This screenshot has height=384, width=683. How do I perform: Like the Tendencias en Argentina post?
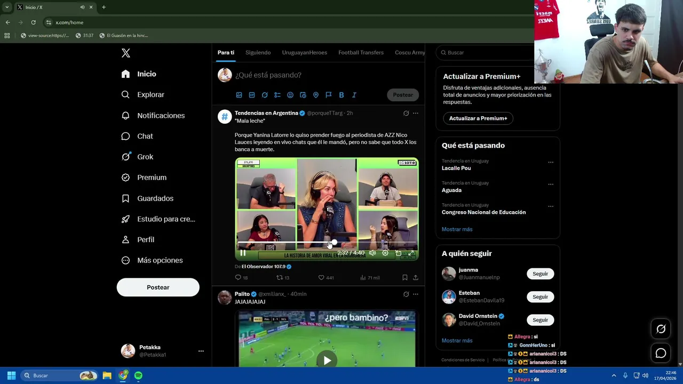point(325,277)
